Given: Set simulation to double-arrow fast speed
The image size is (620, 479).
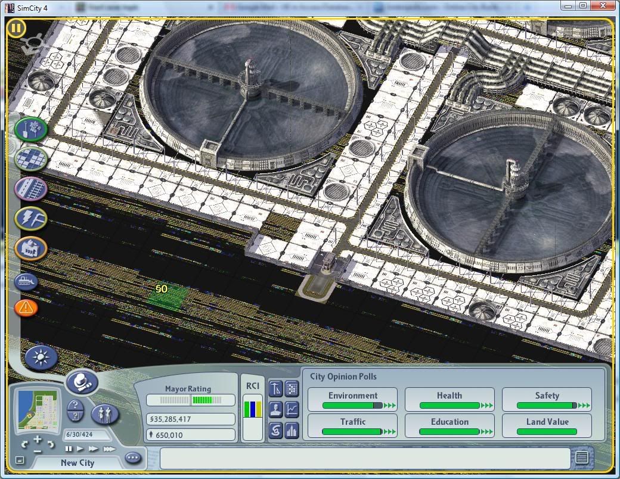Looking at the screenshot, I should [94, 449].
